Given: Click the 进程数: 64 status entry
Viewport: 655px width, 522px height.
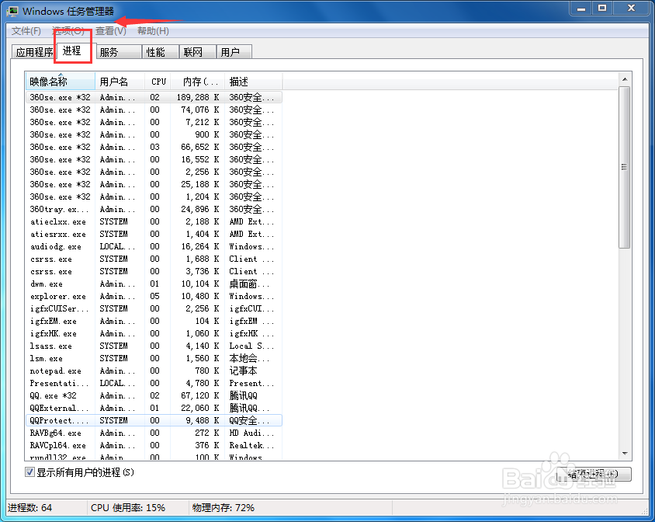Looking at the screenshot, I should [x=29, y=508].
